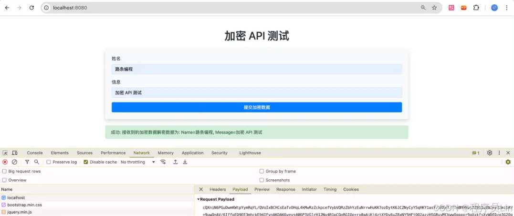Open the No throttling dropdown
The width and height of the screenshot is (514, 216).
tap(137, 162)
